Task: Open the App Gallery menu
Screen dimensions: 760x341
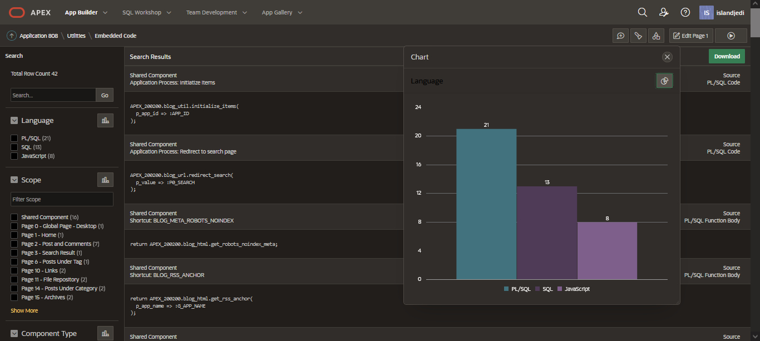Action: coord(277,12)
